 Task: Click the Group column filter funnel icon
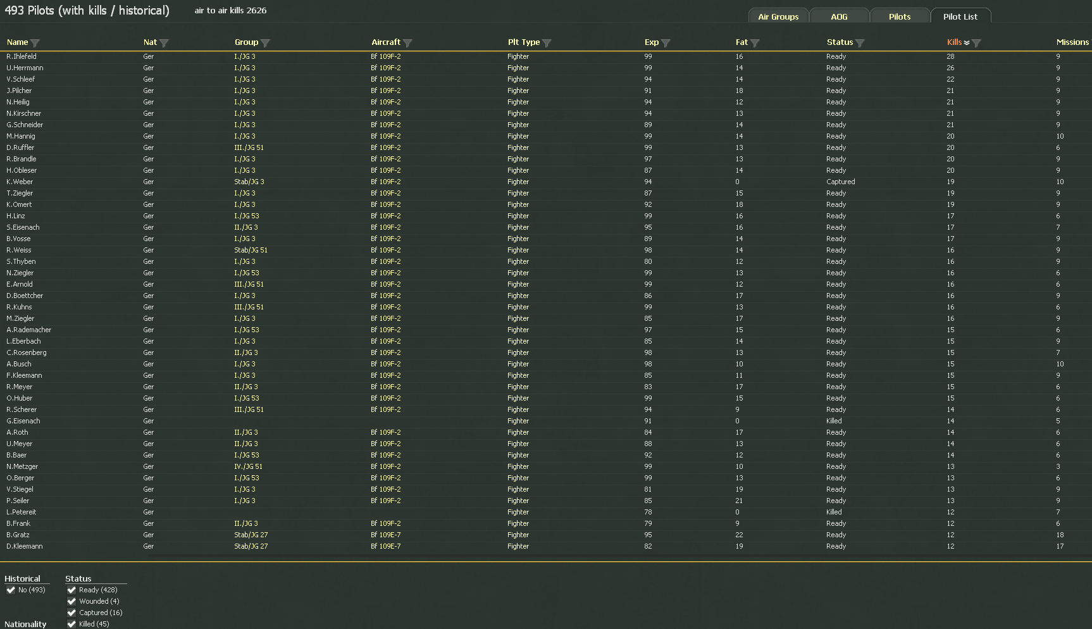click(265, 43)
